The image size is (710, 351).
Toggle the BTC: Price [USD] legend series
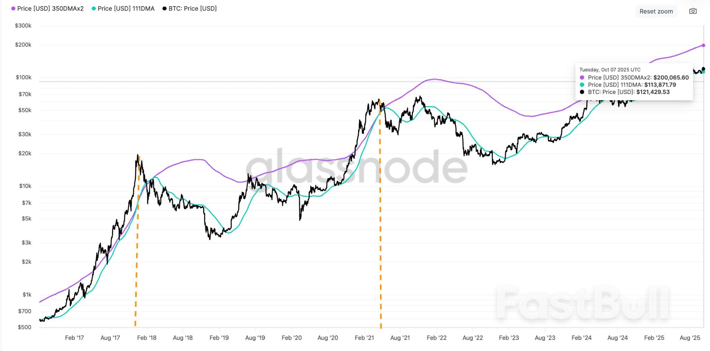(192, 8)
